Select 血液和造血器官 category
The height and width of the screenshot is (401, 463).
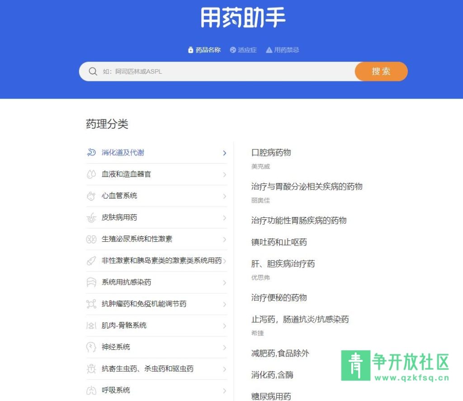[x=157, y=174]
